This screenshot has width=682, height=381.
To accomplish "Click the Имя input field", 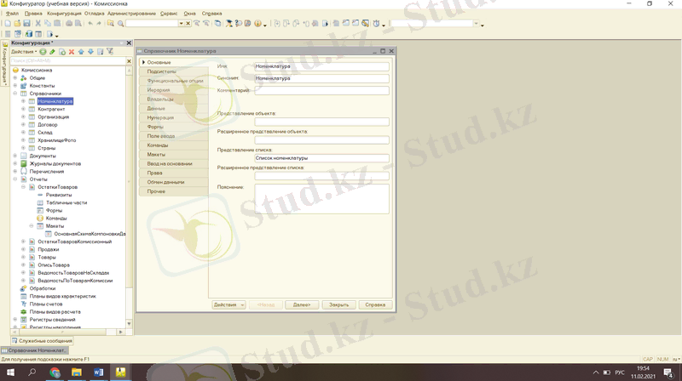I will point(322,66).
